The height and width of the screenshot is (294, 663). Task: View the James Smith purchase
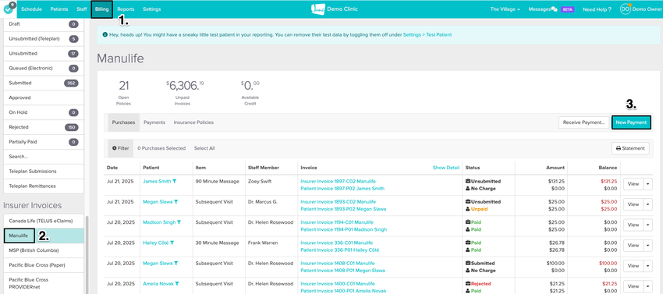click(633, 183)
